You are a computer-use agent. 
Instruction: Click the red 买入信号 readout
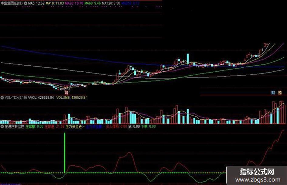[x=116, y=126]
